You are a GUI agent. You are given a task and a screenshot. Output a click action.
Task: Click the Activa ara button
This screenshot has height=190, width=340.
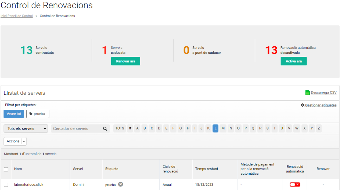click(x=294, y=61)
